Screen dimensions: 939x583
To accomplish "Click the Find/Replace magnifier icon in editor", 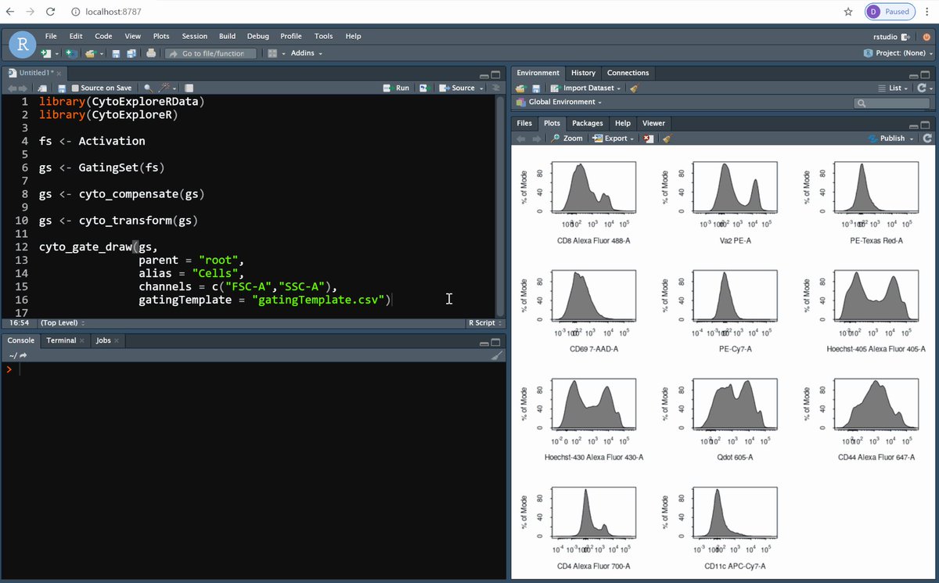I will click(148, 88).
